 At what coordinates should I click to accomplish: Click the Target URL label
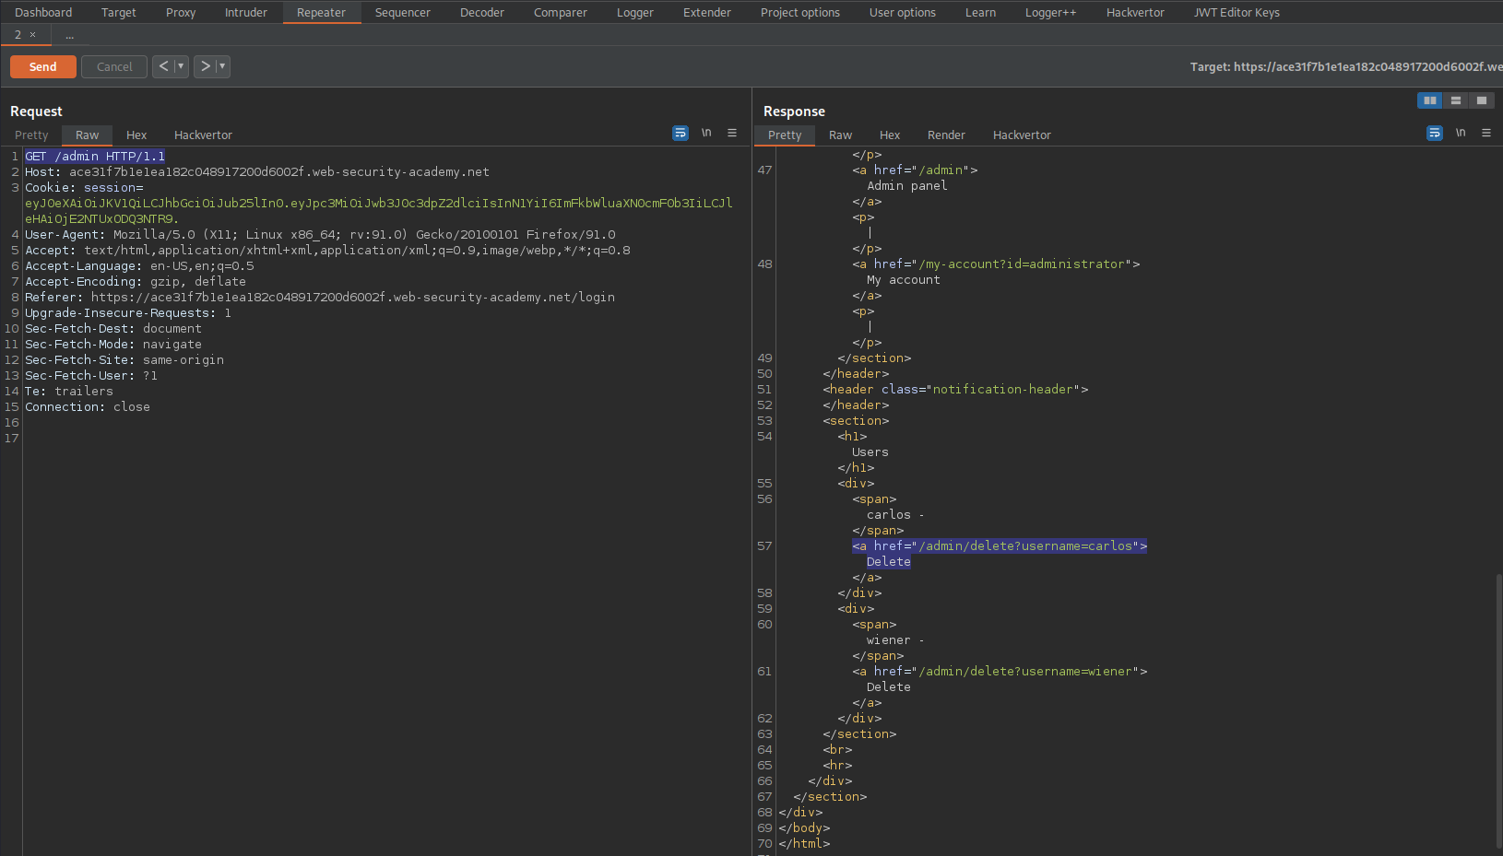(1346, 66)
